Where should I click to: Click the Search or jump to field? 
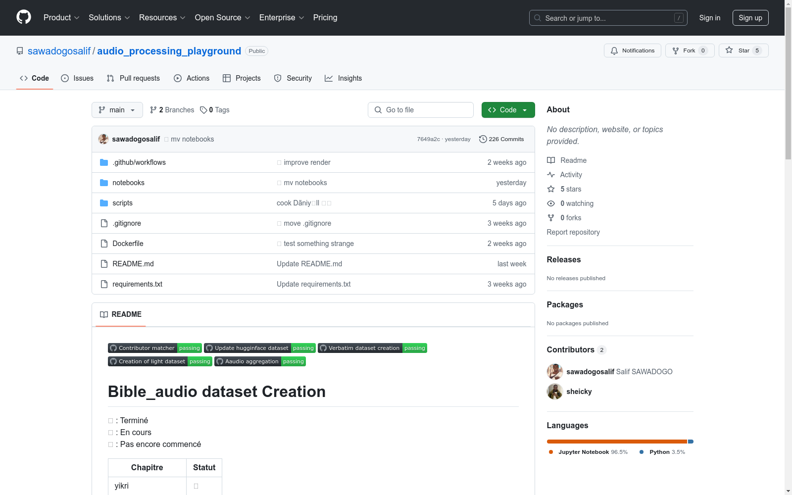pyautogui.click(x=608, y=18)
